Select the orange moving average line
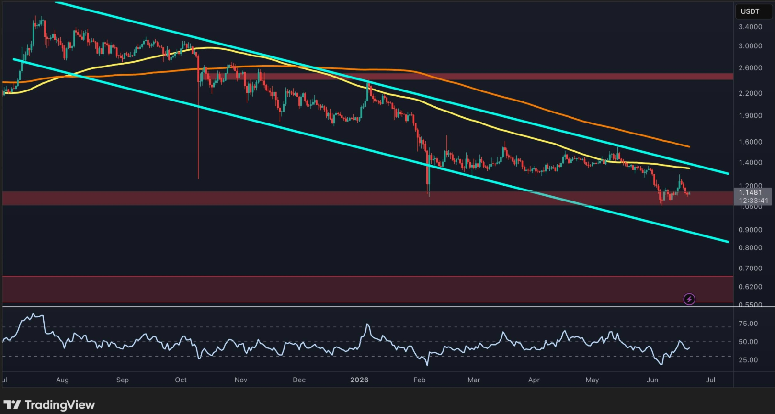Screen dimensions: 775x414 tap(527, 103)
